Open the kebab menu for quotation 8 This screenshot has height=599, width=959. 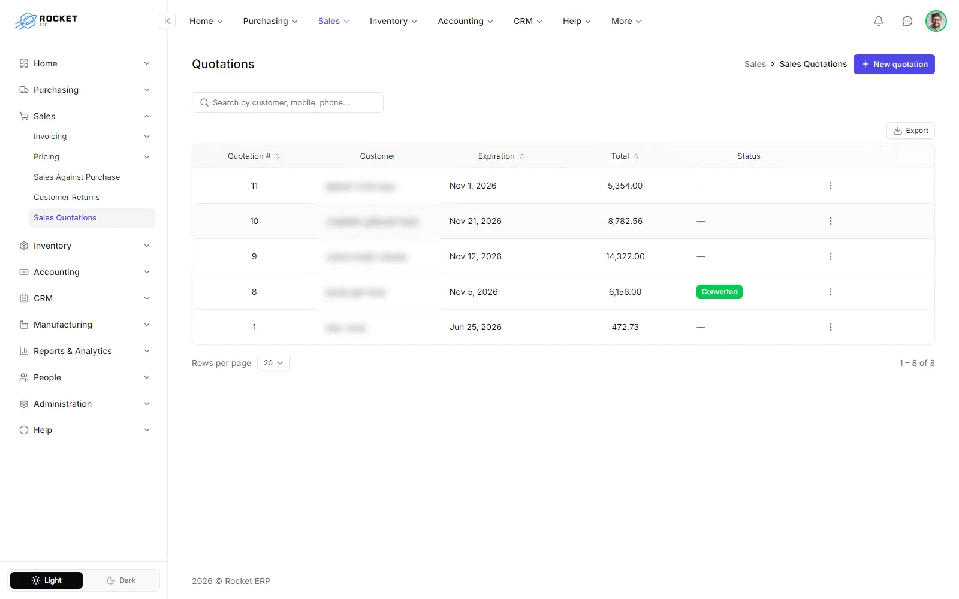[831, 292]
